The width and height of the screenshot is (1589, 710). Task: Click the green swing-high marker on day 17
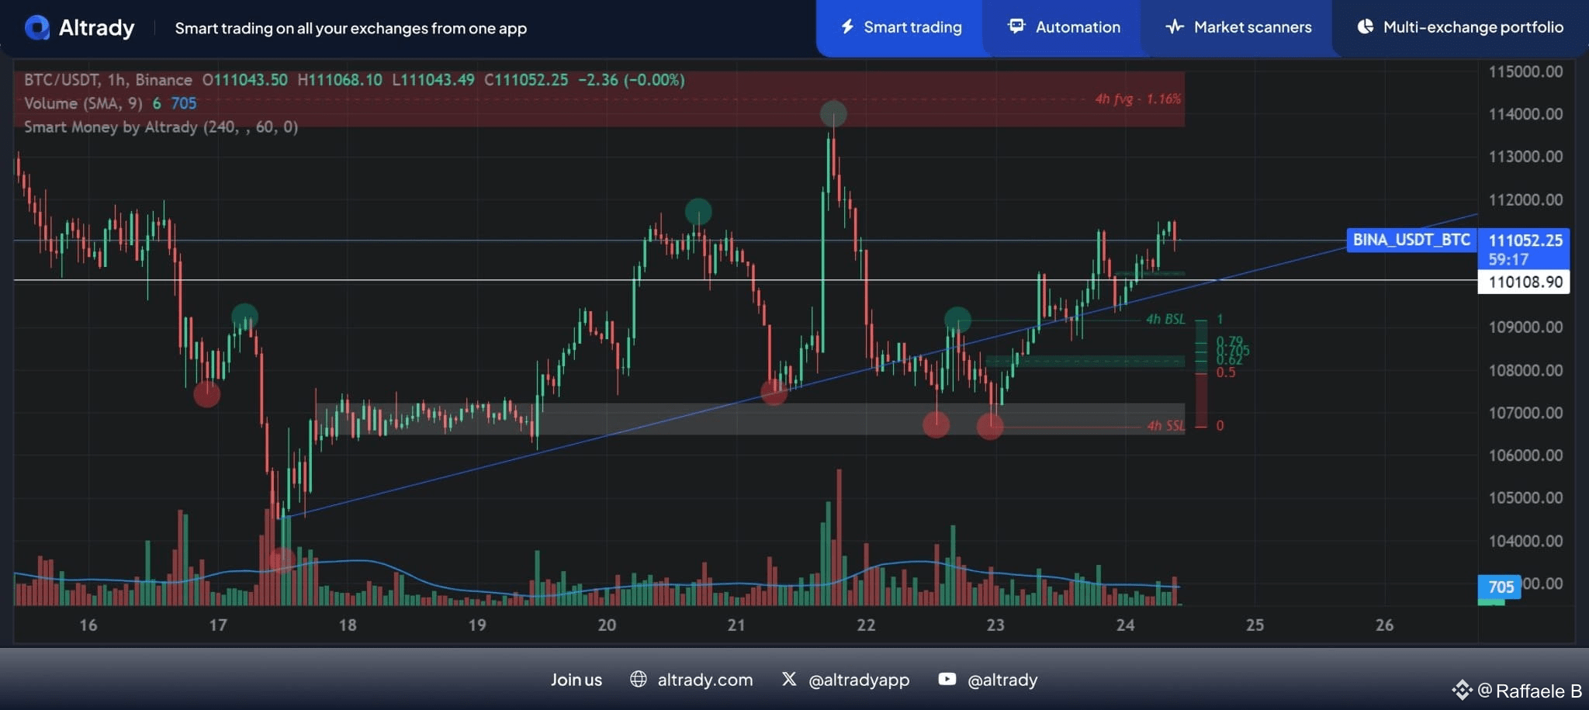(244, 317)
